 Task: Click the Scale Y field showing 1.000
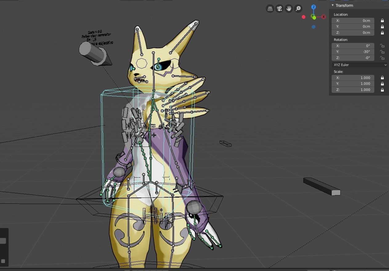[353, 84]
